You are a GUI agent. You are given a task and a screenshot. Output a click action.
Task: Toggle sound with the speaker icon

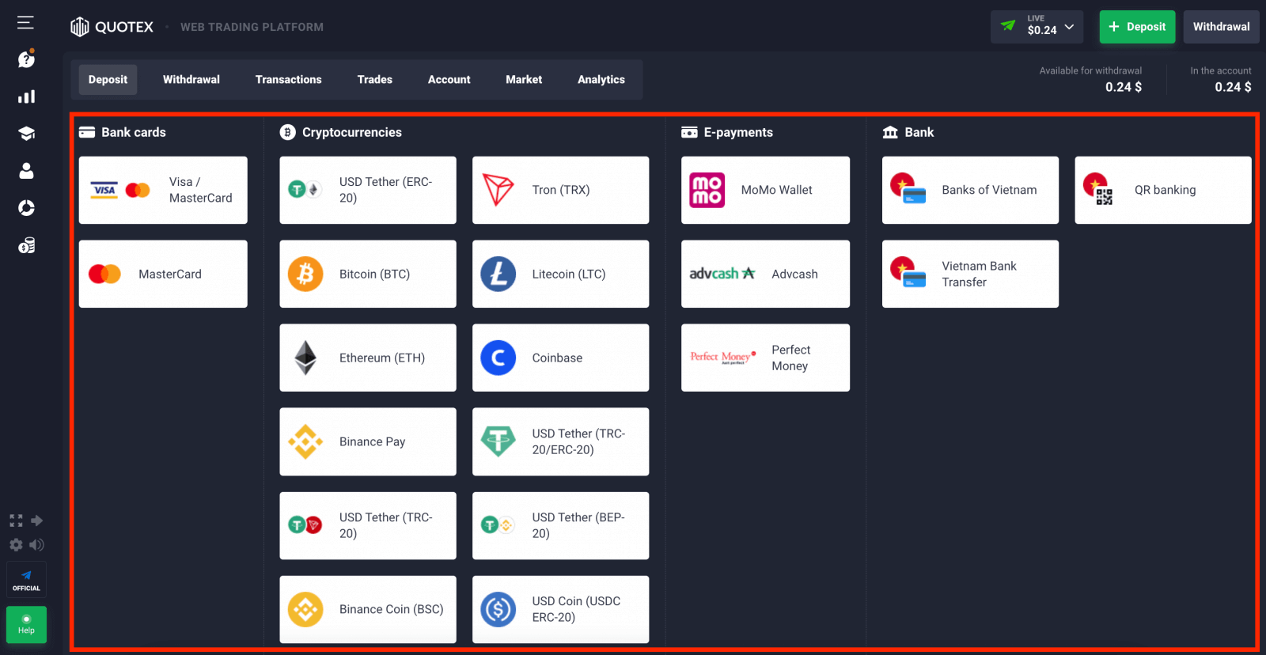[36, 544]
